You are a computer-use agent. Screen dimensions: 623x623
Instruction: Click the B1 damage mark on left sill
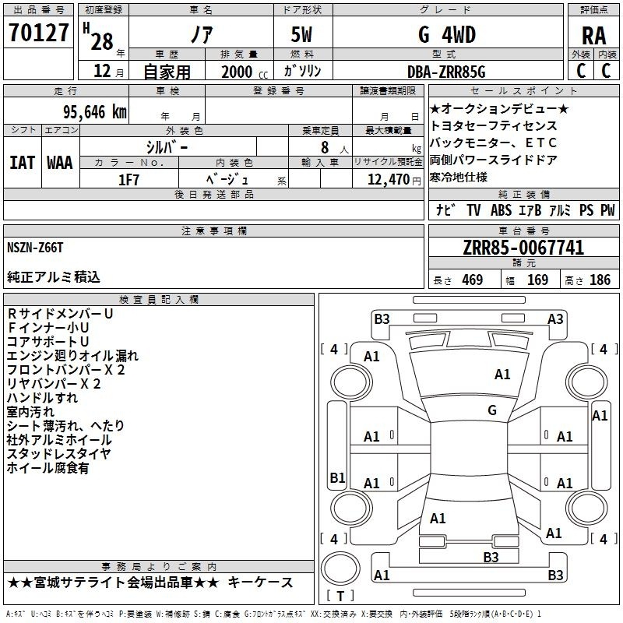click(337, 477)
